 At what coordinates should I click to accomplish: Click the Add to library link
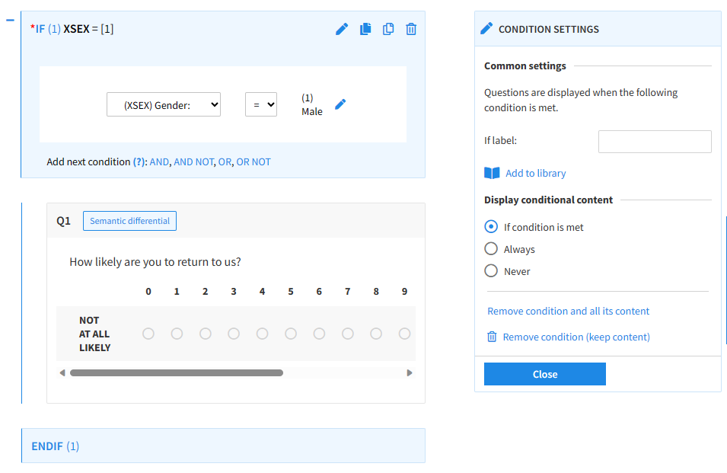pyautogui.click(x=535, y=173)
